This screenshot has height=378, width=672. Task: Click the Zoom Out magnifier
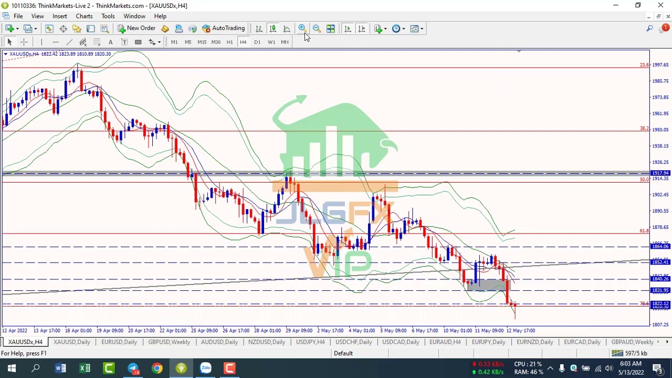click(317, 28)
